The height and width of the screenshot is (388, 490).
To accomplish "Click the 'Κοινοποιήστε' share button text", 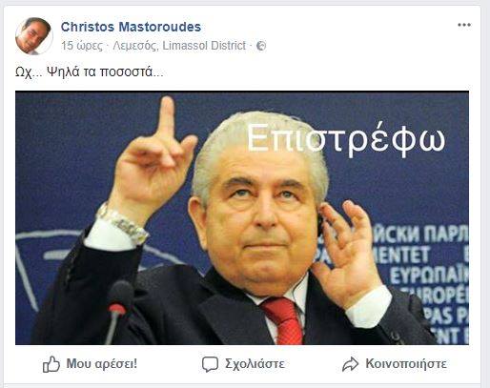I will click(x=406, y=363).
